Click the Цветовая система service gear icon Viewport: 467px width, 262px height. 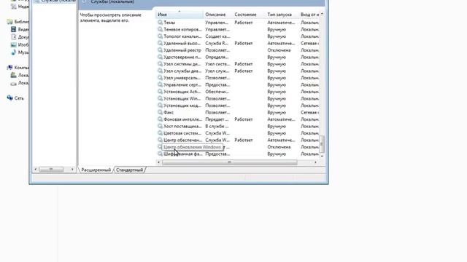[160, 133]
